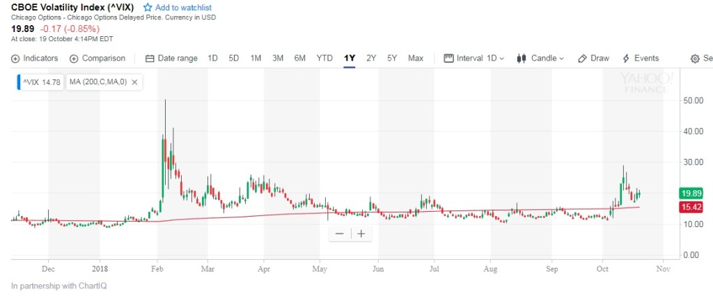Zoom out with the minus button
This screenshot has width=713, height=301.
[340, 233]
